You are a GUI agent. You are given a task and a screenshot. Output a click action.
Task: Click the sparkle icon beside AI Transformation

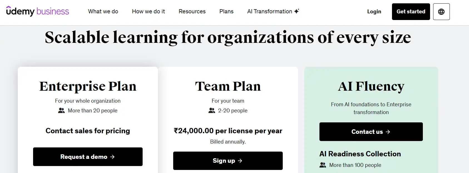pyautogui.click(x=297, y=11)
